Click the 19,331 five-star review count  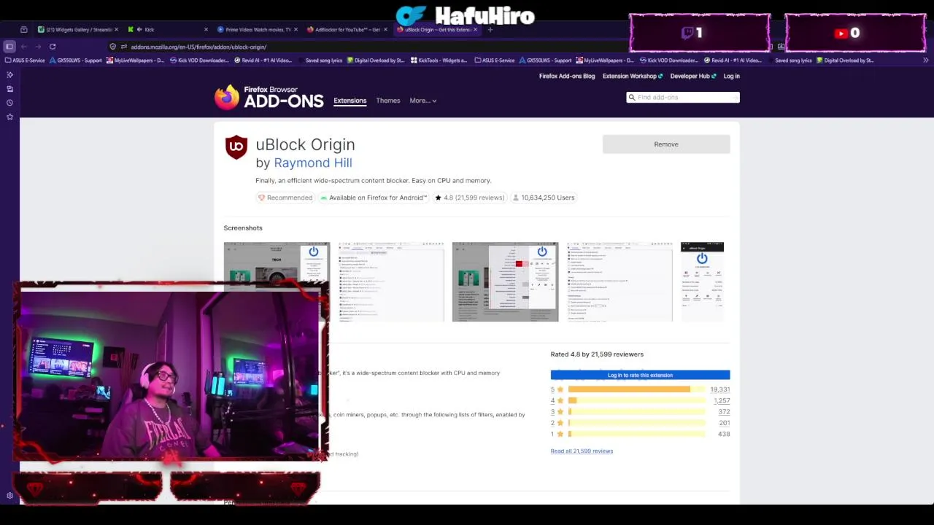[x=720, y=389]
